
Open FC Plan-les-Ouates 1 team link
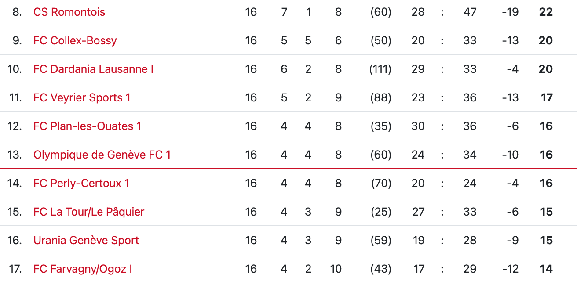click(87, 126)
